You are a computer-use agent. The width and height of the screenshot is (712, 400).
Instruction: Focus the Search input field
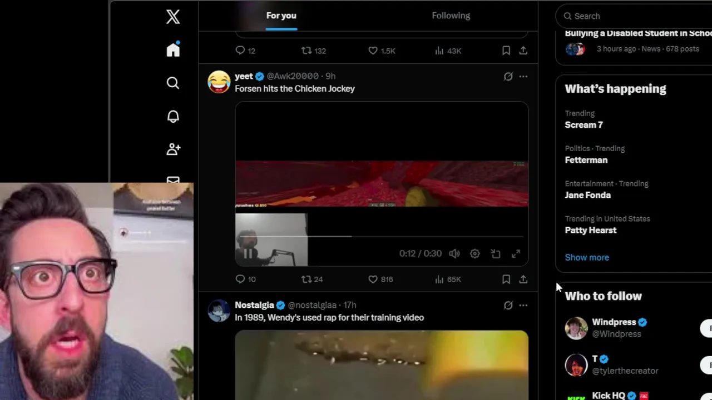pyautogui.click(x=634, y=16)
